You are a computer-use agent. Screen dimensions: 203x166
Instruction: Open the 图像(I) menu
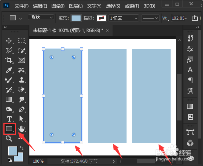tap(58, 6)
